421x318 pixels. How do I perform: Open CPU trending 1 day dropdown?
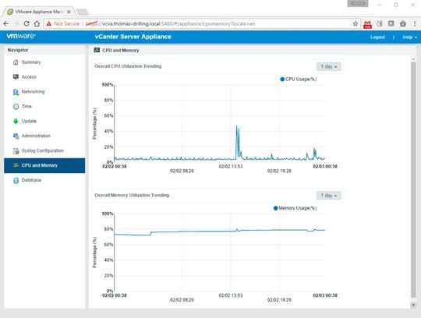pos(329,66)
